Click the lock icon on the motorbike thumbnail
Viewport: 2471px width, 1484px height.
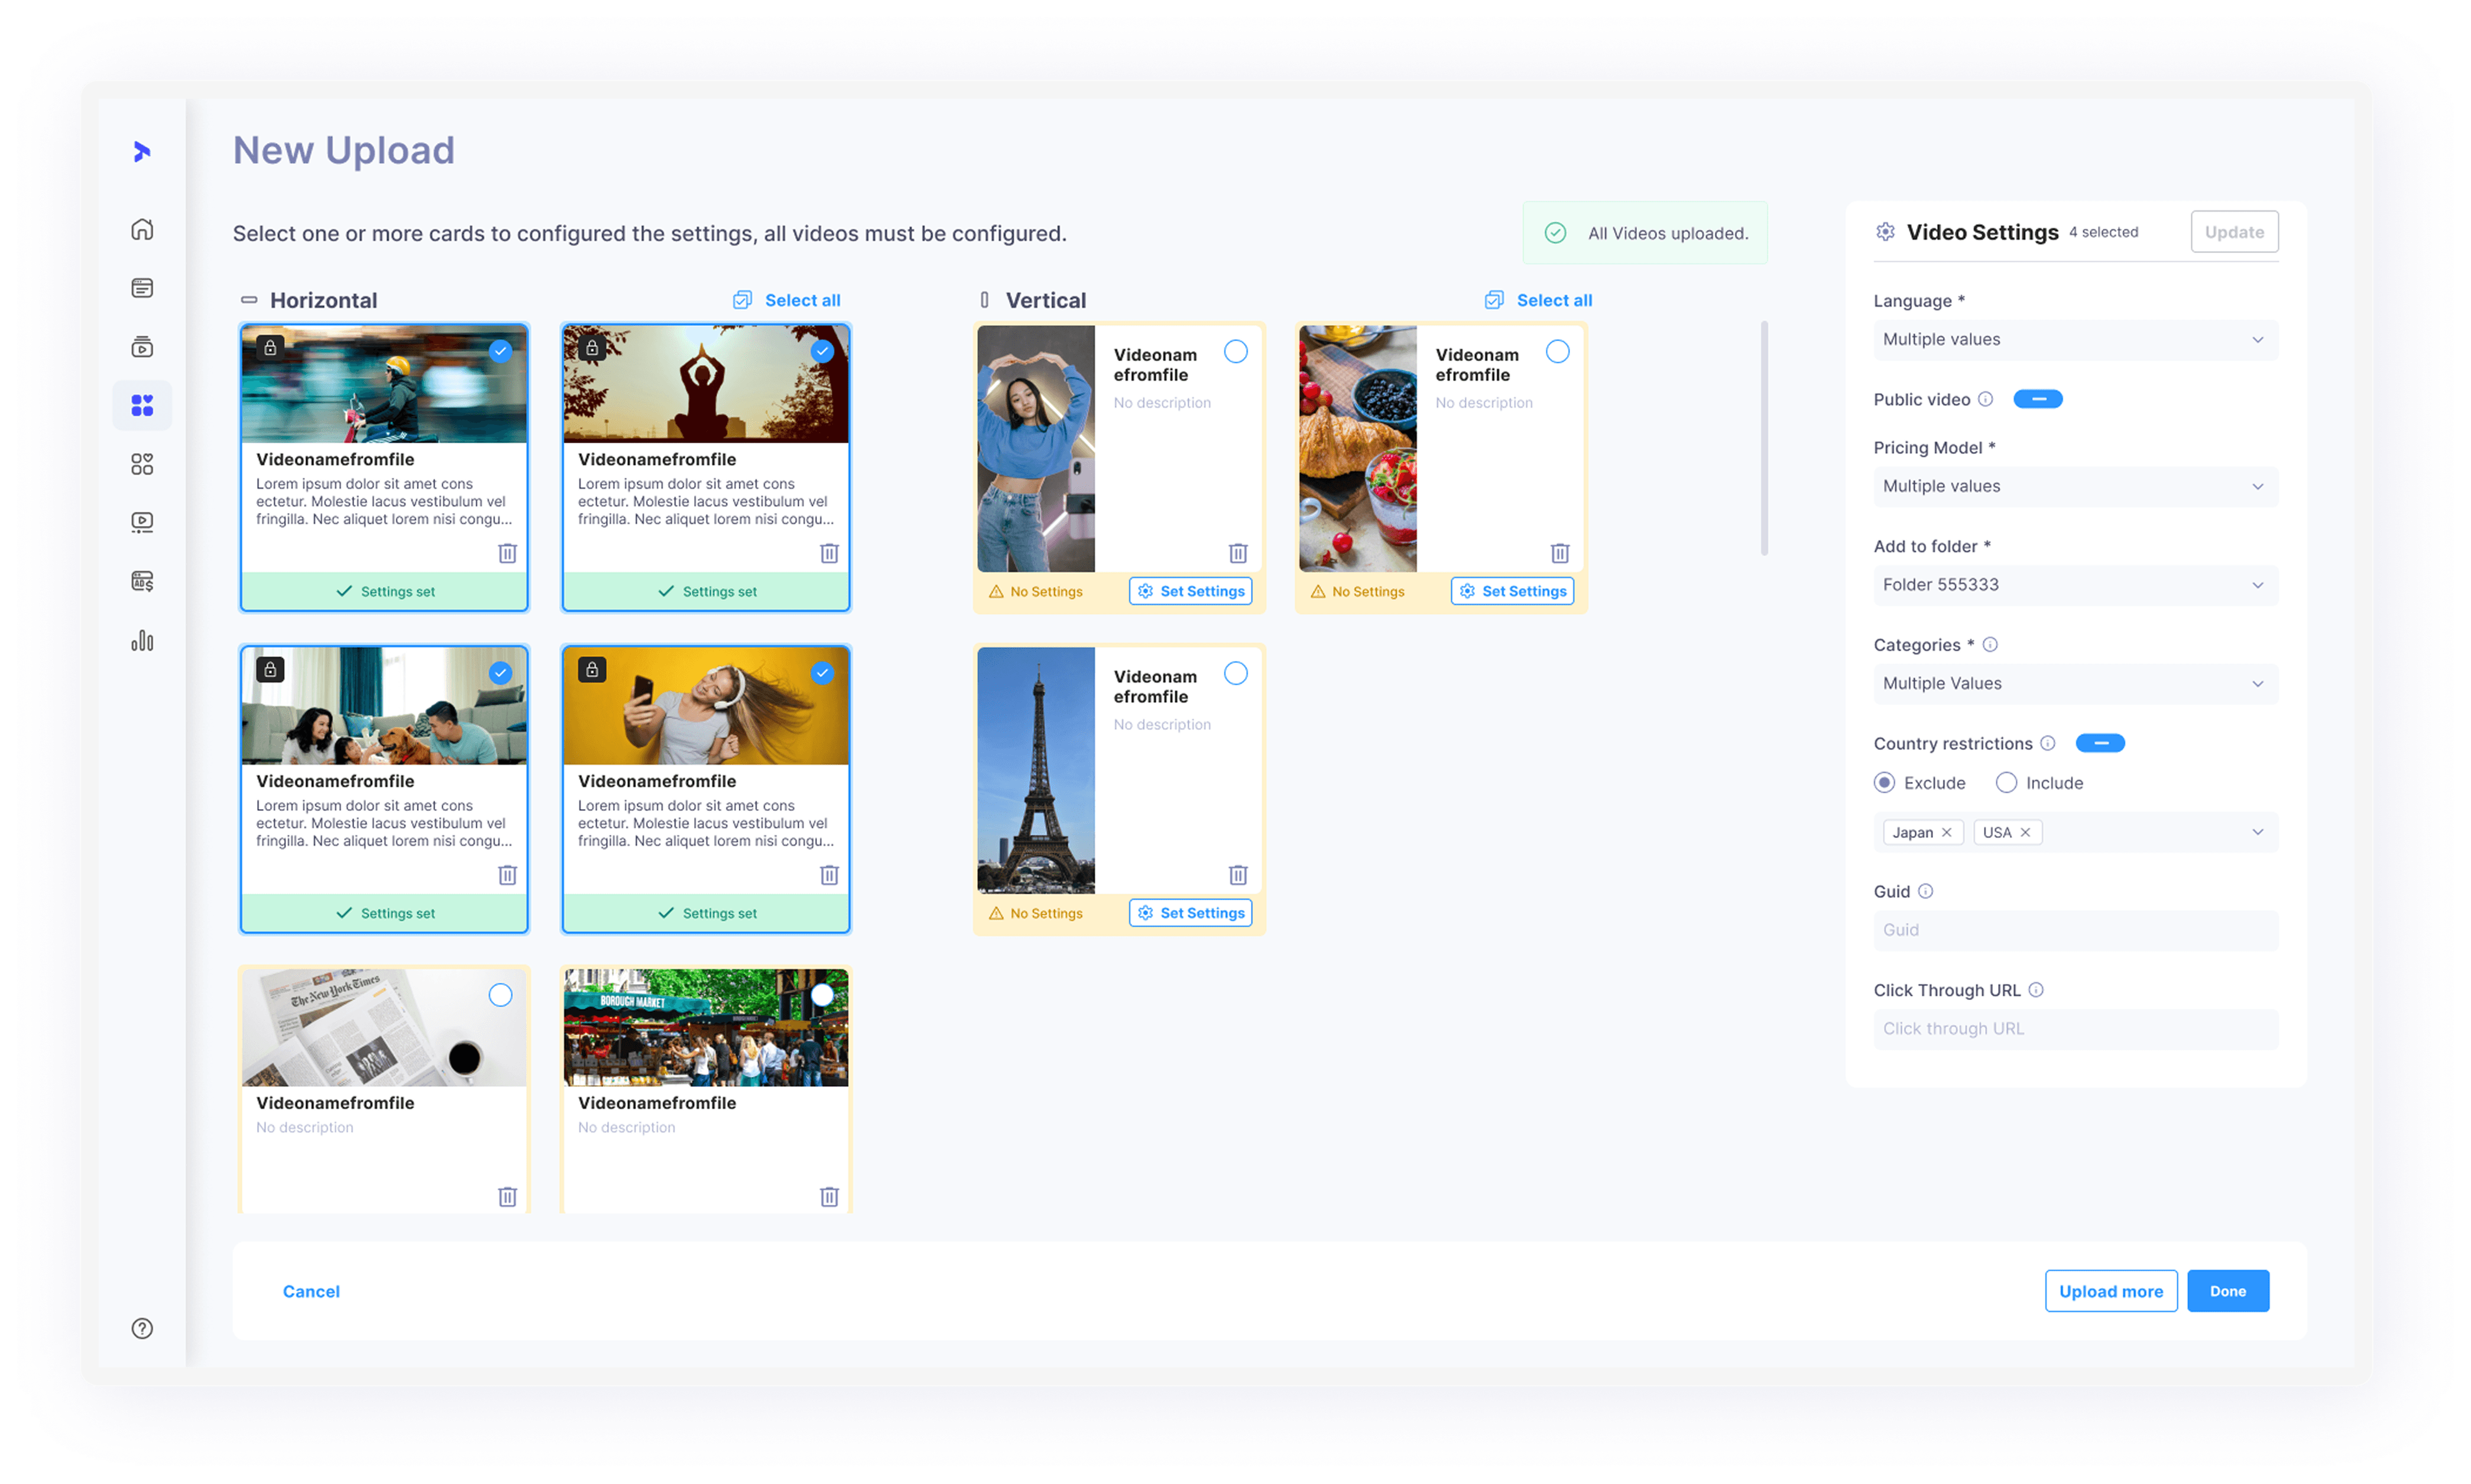point(270,348)
